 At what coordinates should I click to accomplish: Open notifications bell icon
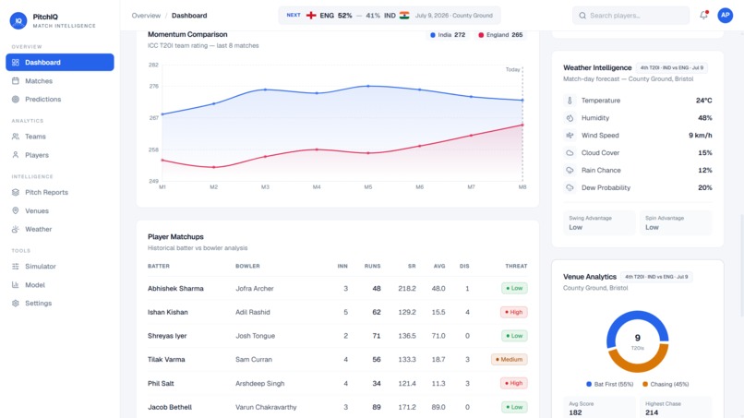[703, 15]
